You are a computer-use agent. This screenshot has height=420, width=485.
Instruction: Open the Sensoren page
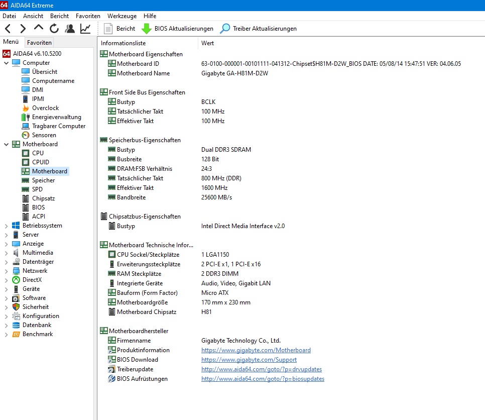point(39,135)
